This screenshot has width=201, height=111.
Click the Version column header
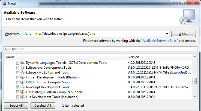tap(160, 57)
